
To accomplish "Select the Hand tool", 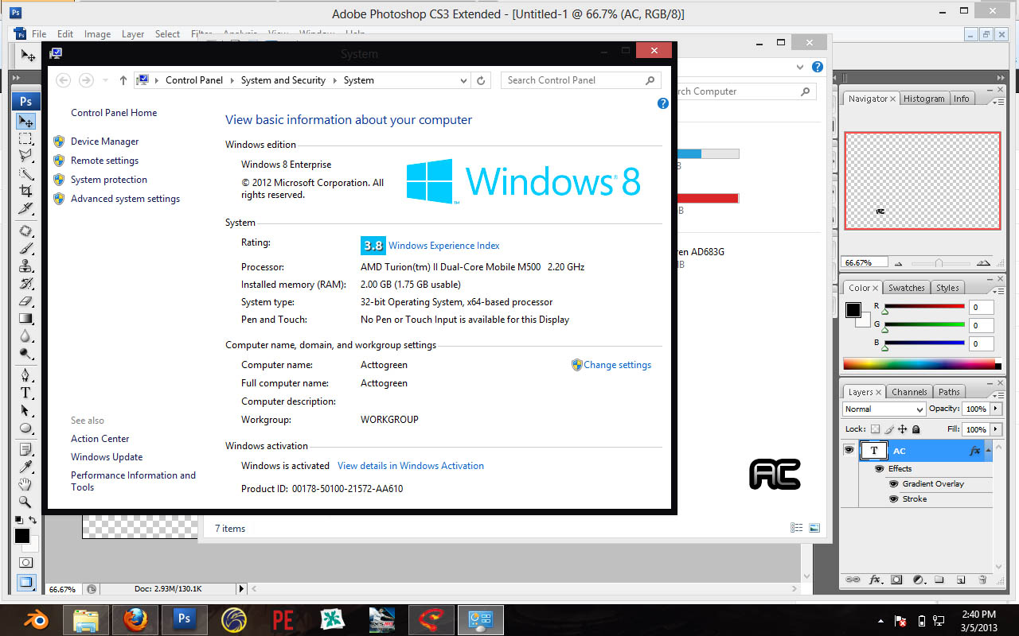I will click(25, 484).
